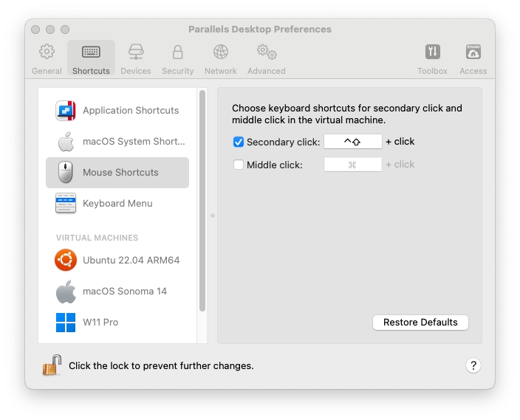Choose the W11 Pro virtual machine
The height and width of the screenshot is (420, 520).
(x=118, y=323)
